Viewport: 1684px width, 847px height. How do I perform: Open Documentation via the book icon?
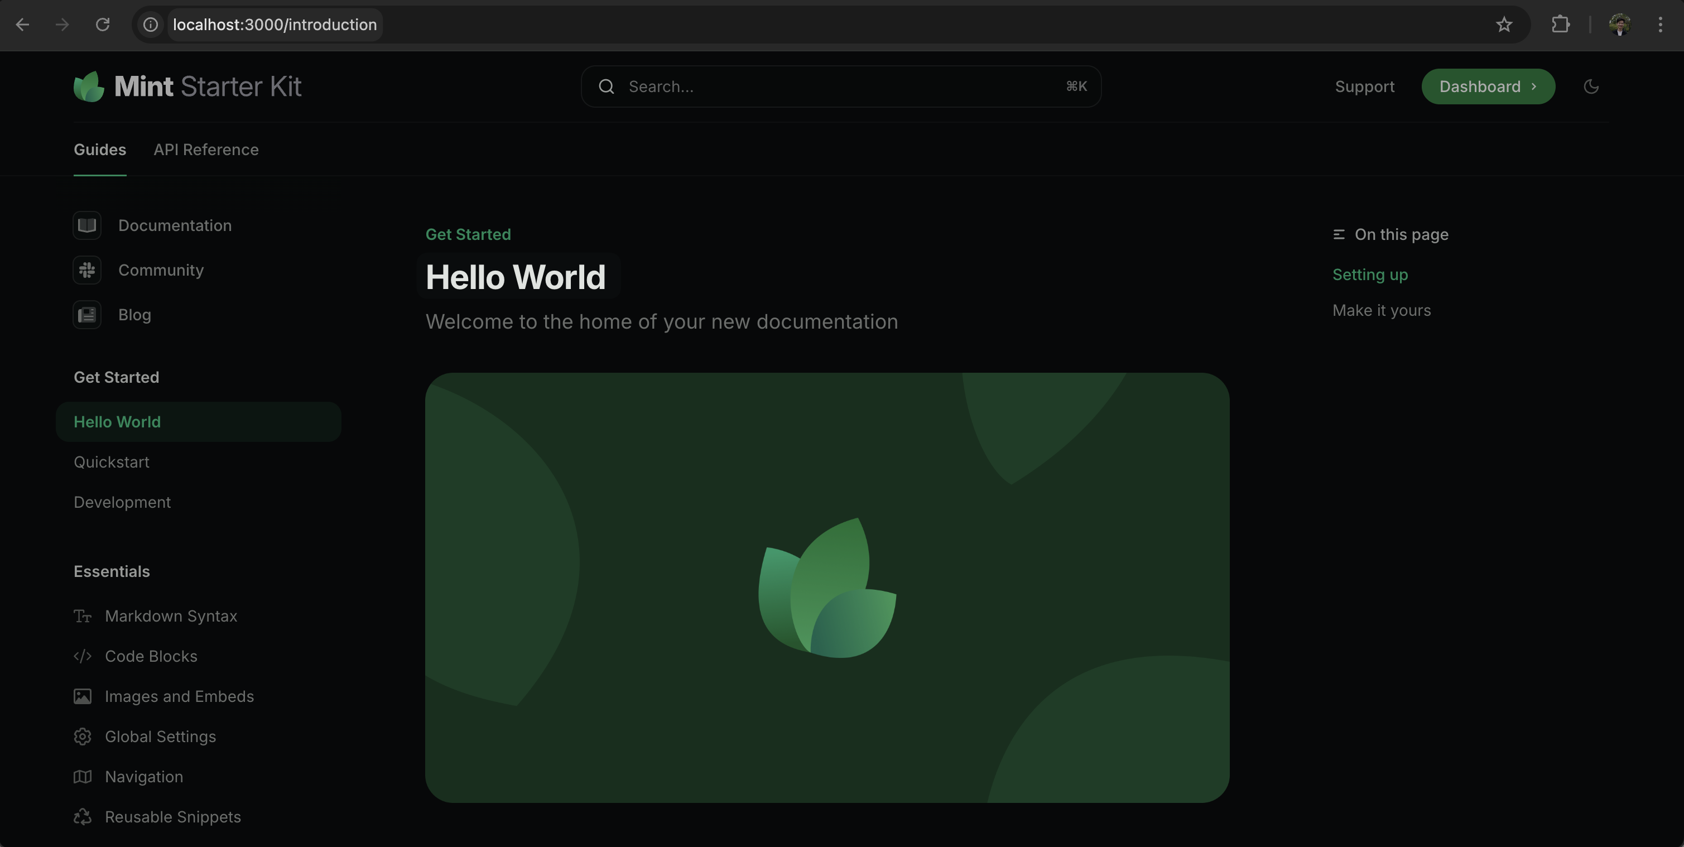click(x=87, y=225)
